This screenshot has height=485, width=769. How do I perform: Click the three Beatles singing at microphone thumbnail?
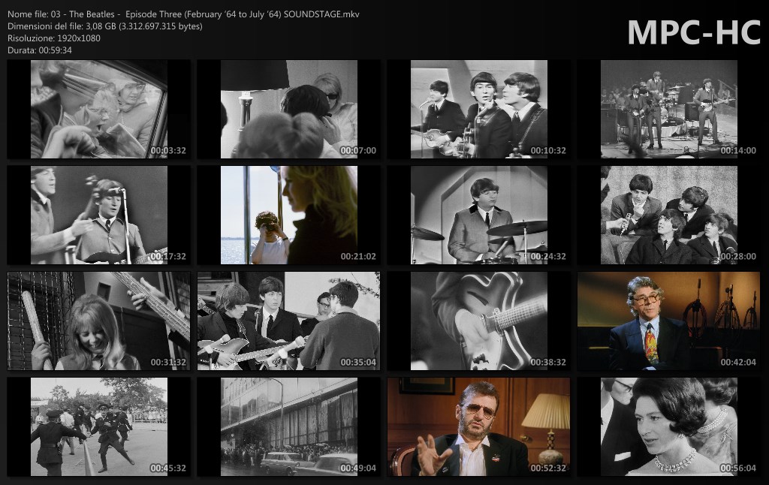tap(478, 109)
